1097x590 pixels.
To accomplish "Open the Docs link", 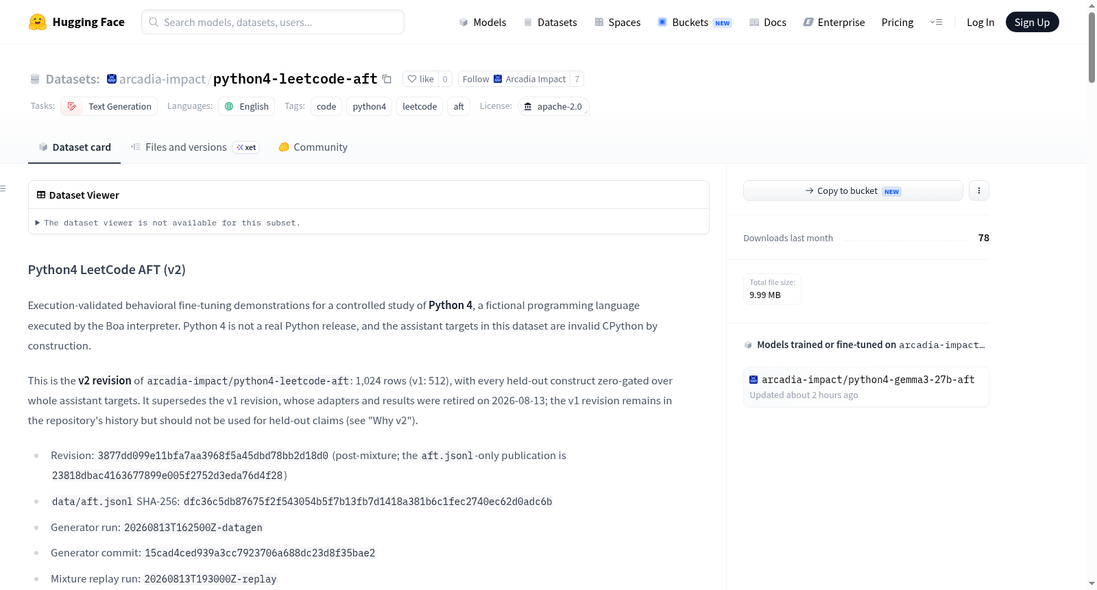I will tap(768, 23).
